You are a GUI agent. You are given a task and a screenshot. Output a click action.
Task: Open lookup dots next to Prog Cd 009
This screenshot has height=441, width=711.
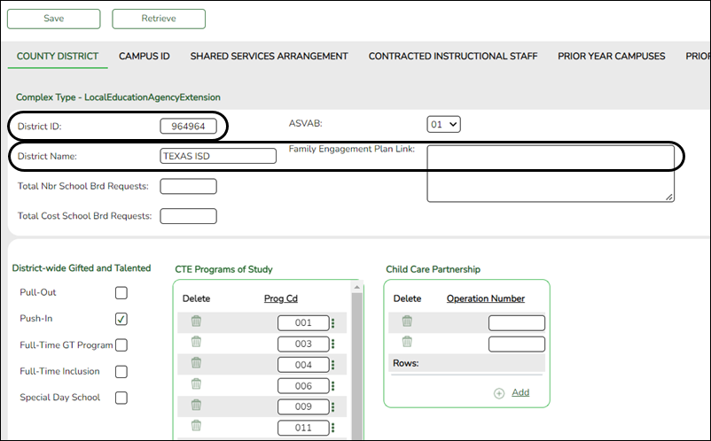pos(332,406)
